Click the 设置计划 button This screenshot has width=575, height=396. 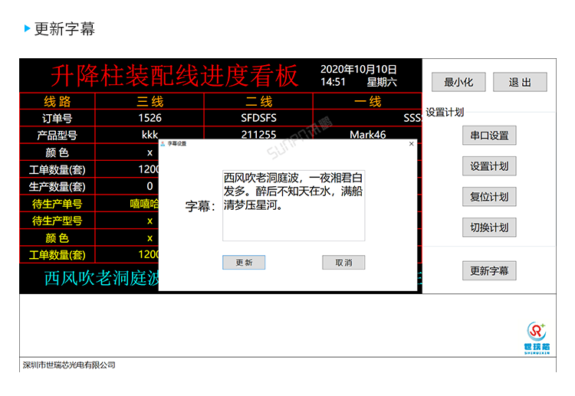tap(489, 166)
